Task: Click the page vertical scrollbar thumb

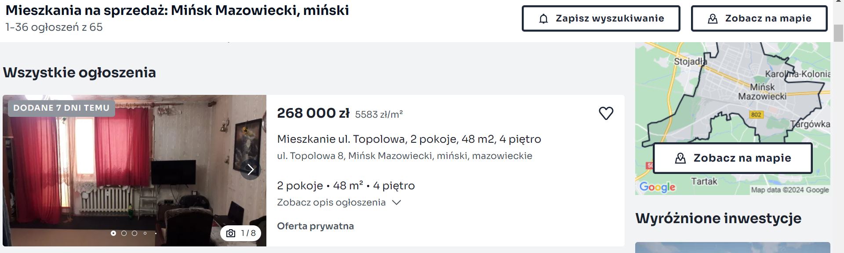Action: tap(838, 33)
